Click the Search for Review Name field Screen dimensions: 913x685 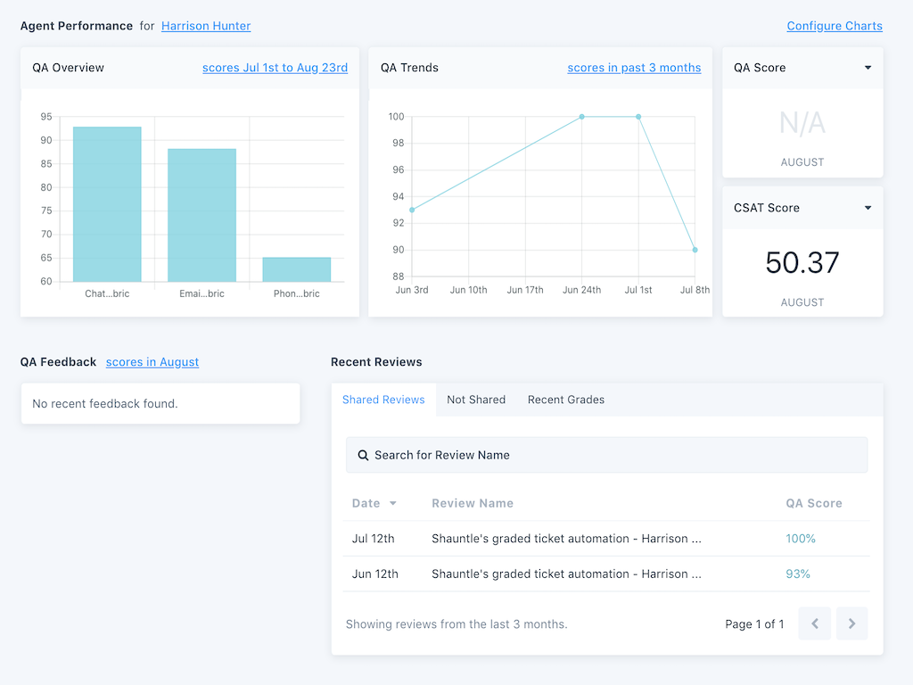(606, 455)
